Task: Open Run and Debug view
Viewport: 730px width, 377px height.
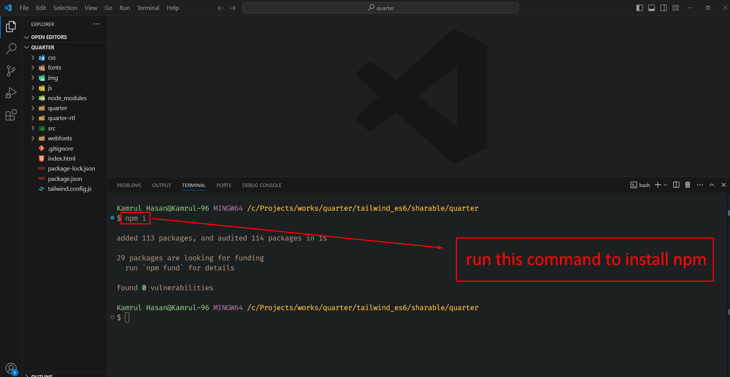Action: point(11,93)
